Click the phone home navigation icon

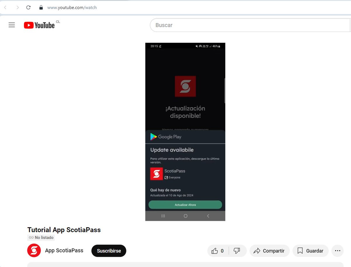click(x=185, y=216)
